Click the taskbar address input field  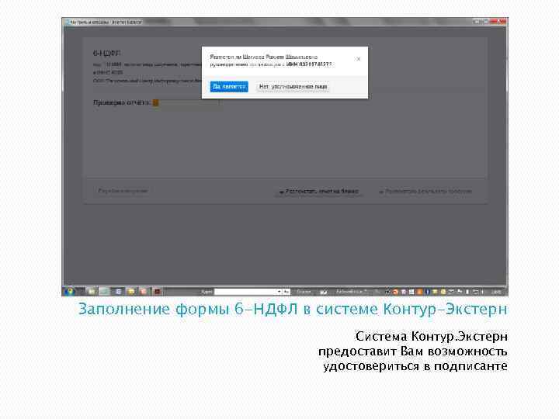[245, 292]
